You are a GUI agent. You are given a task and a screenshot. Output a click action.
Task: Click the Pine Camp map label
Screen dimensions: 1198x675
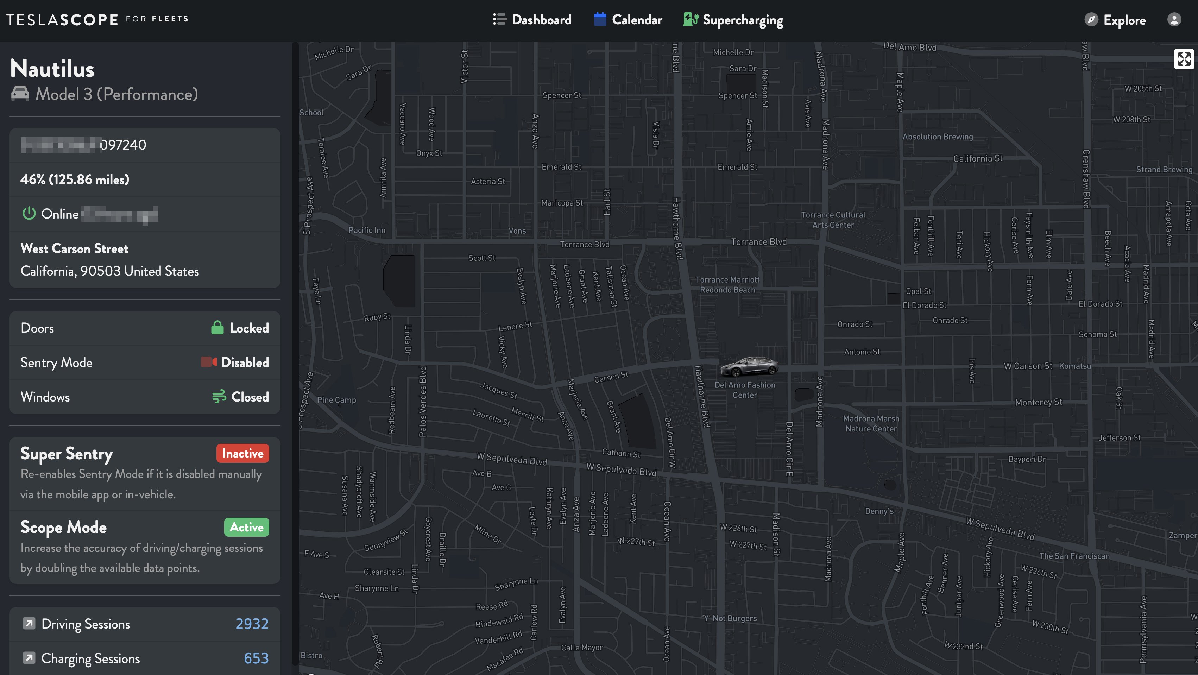point(336,400)
